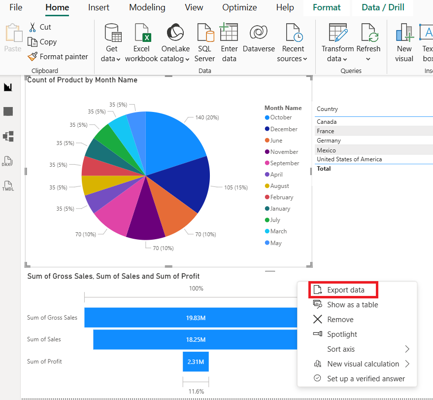Import from Excel workbook icon

(x=142, y=33)
